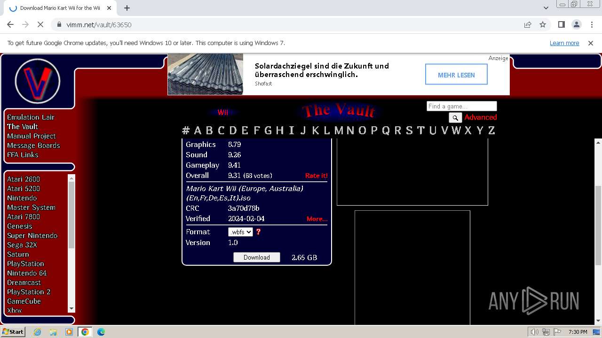Click the Action Center flag tray icon
The image size is (602, 338).
(557, 332)
